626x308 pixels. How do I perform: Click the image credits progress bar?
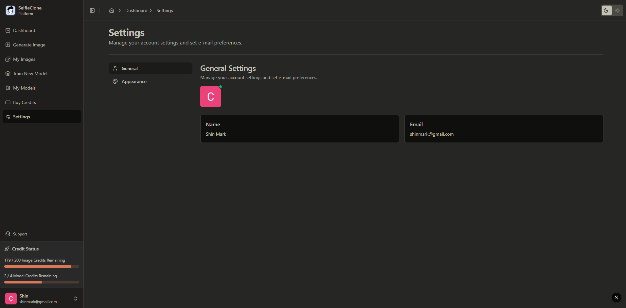(42, 266)
